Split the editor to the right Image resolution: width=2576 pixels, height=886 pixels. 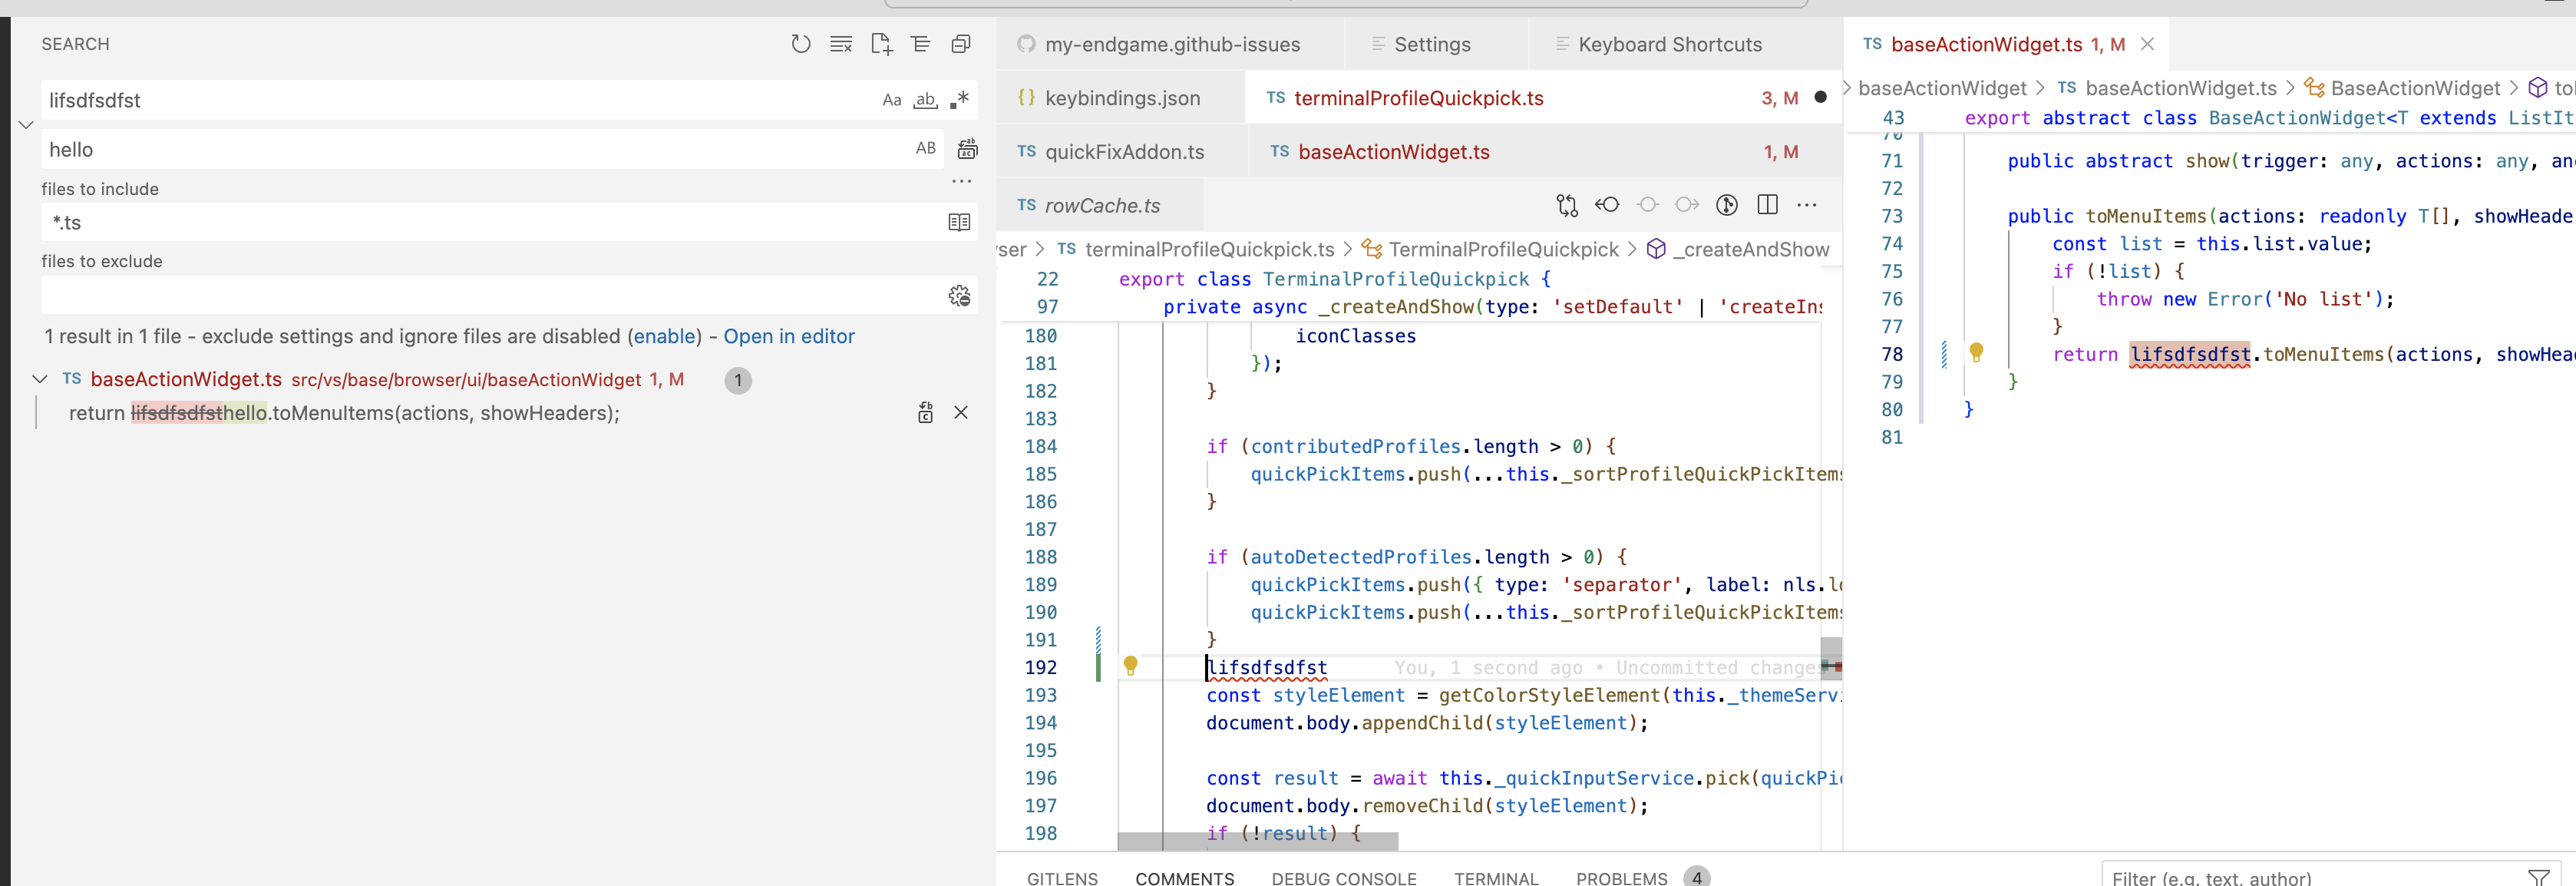pos(1767,205)
